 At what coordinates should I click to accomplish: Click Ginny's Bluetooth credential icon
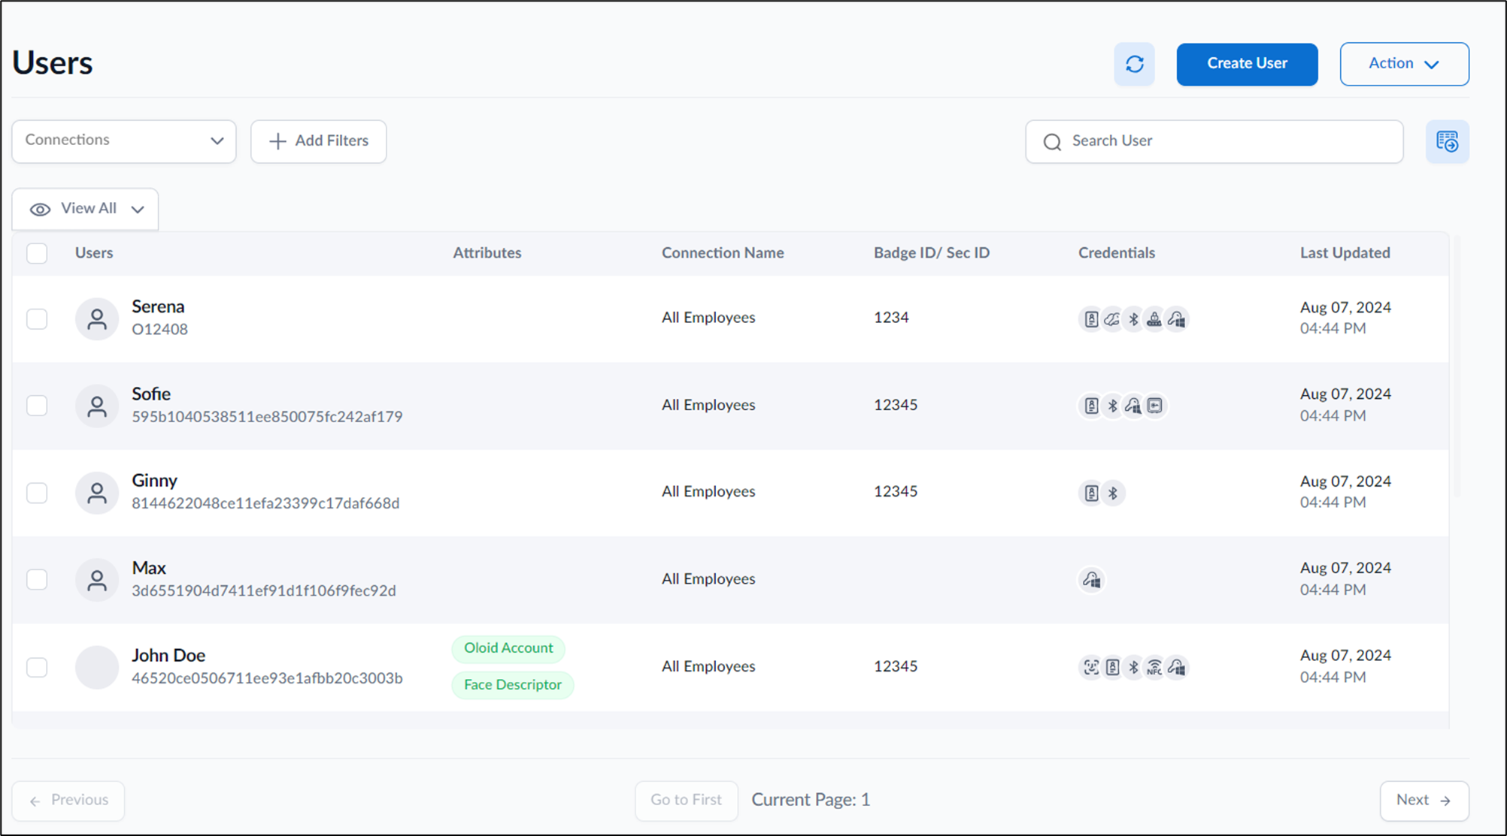pyautogui.click(x=1112, y=493)
